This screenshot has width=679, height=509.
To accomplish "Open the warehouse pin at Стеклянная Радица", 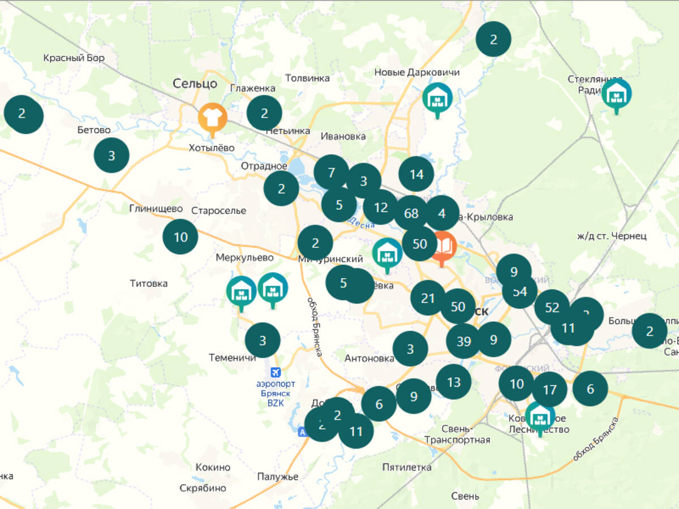I will [x=616, y=94].
